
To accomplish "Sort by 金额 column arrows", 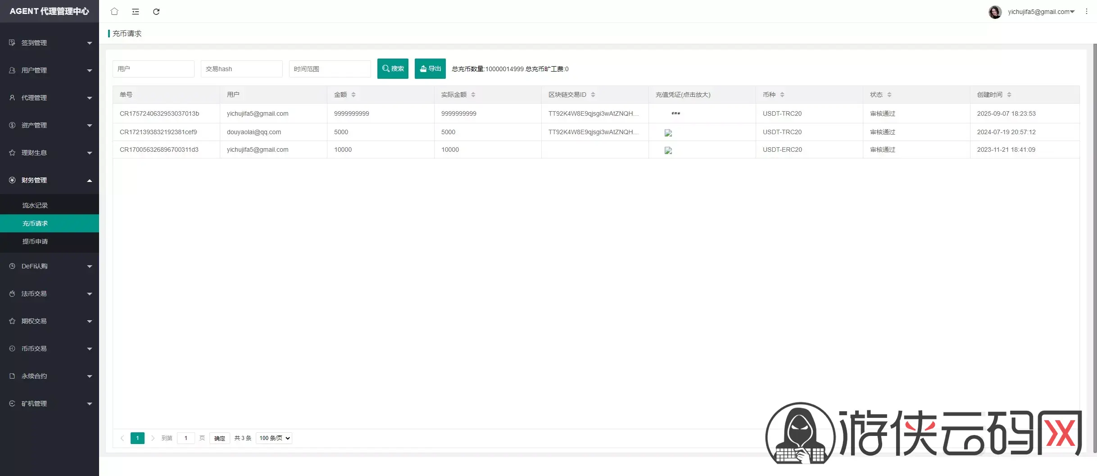I will (x=354, y=95).
